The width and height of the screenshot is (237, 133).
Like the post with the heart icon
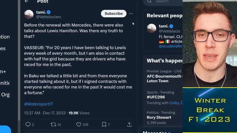[x=79, y=125]
